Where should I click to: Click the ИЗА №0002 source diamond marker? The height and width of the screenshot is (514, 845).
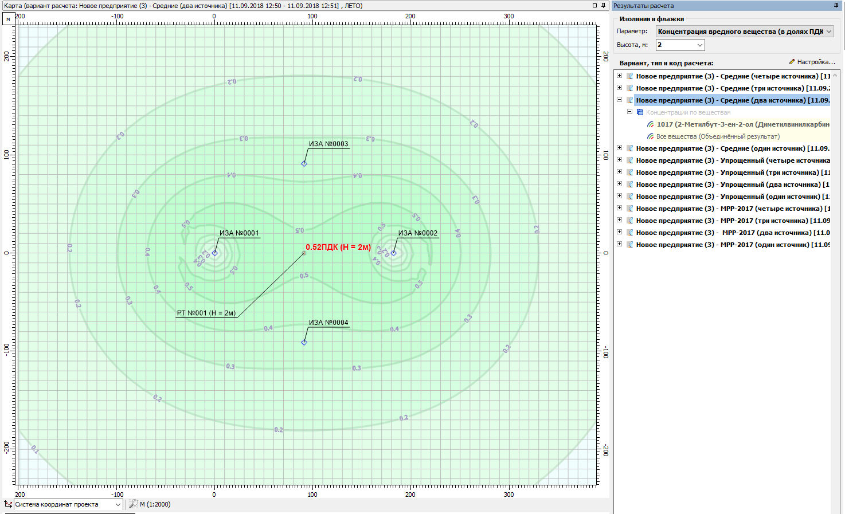coord(394,253)
